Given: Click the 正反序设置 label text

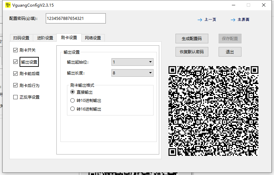Looking at the screenshot, I should [x=29, y=97].
